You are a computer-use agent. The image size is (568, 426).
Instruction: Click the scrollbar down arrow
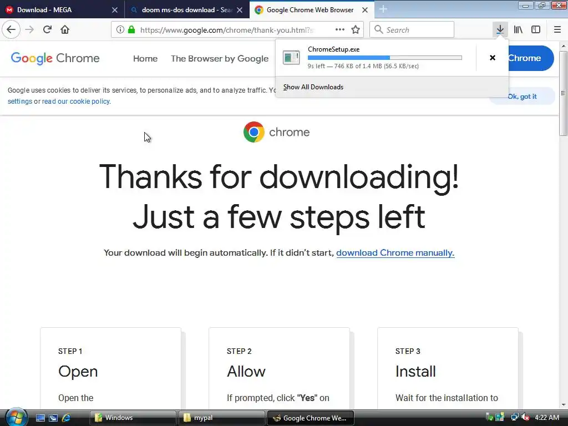[564, 404]
